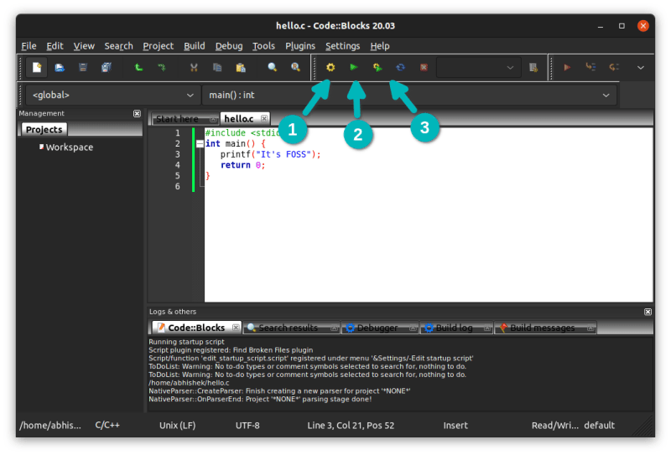This screenshot has width=671, height=455.
Task: Click the Projects tab in Management
Action: click(44, 129)
